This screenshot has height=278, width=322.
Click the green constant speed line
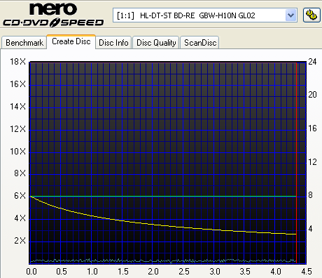coord(163,196)
